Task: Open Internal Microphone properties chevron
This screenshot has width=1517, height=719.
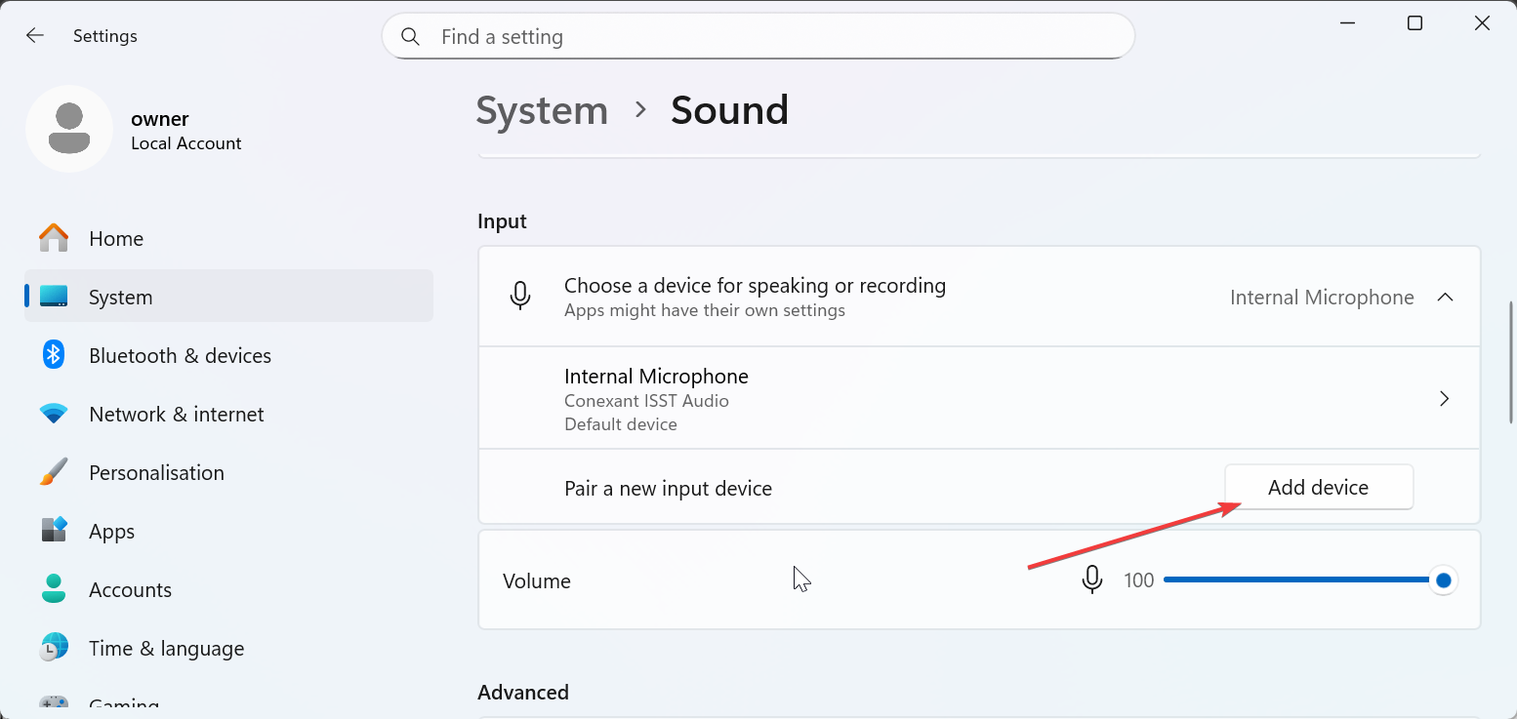Action: (x=1445, y=399)
